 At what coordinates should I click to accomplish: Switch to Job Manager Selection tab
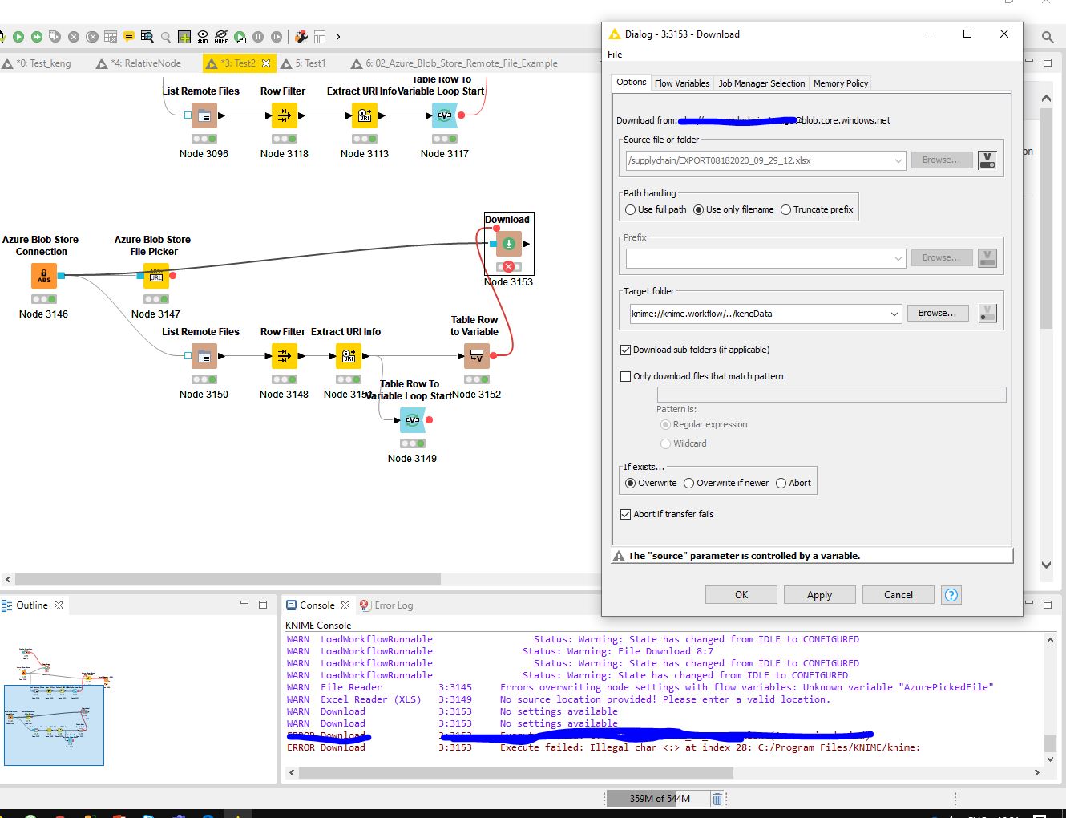761,83
